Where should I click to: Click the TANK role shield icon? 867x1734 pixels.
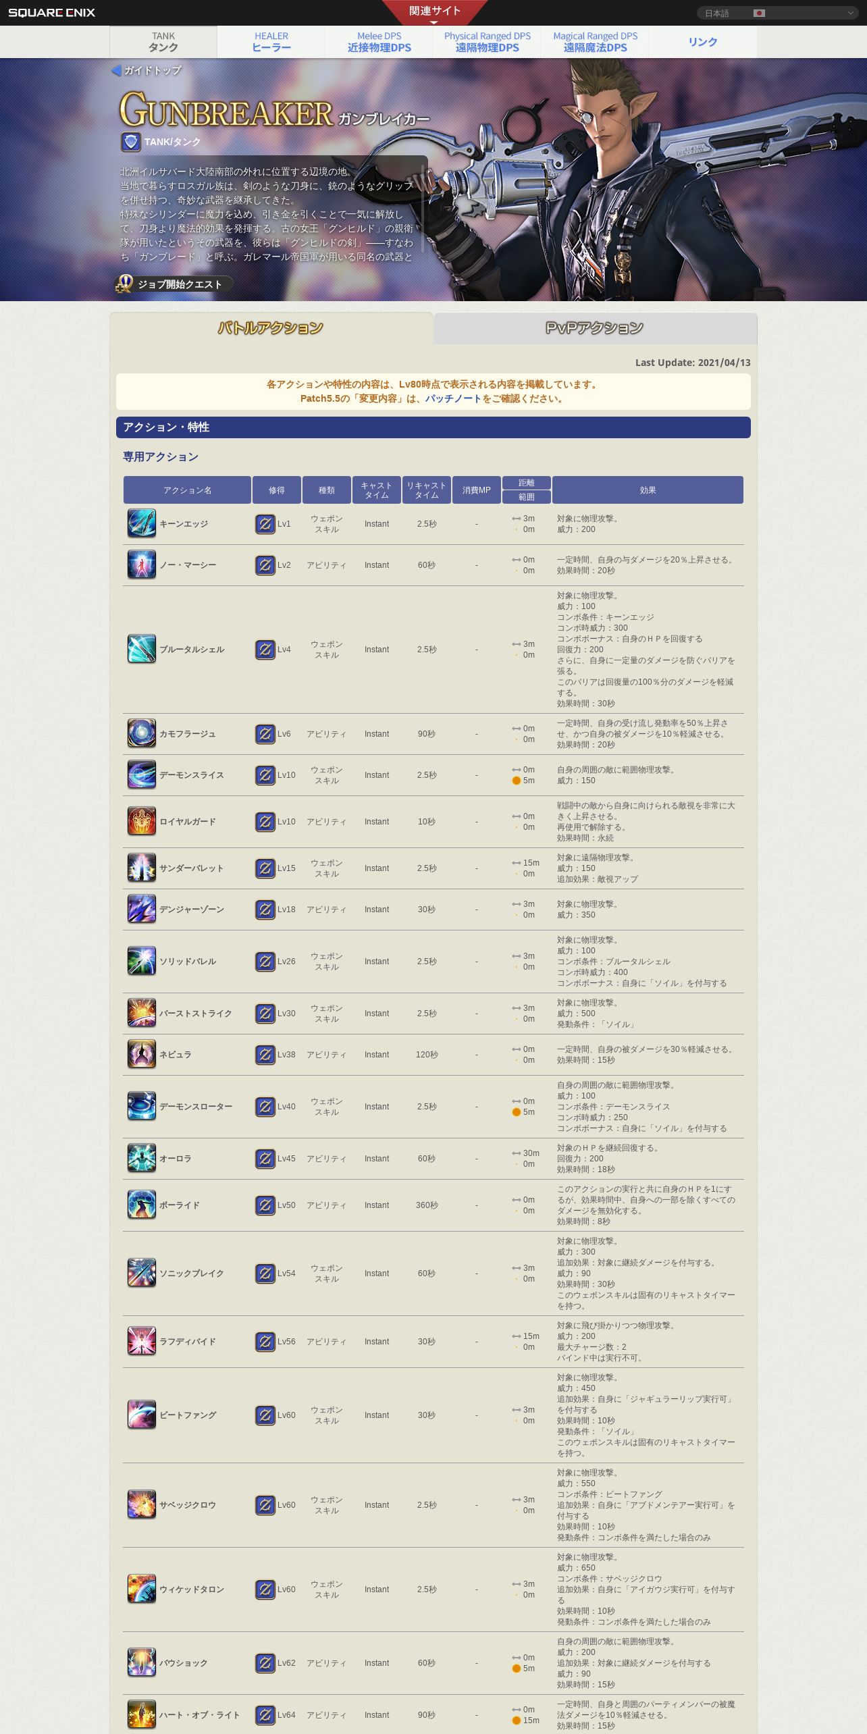pyautogui.click(x=131, y=142)
